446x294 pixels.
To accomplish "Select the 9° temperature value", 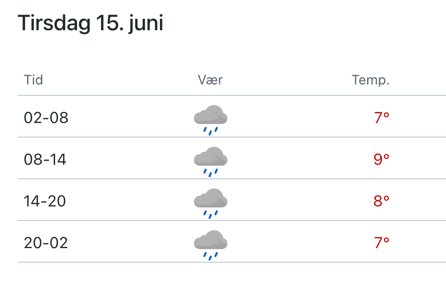I will (381, 159).
